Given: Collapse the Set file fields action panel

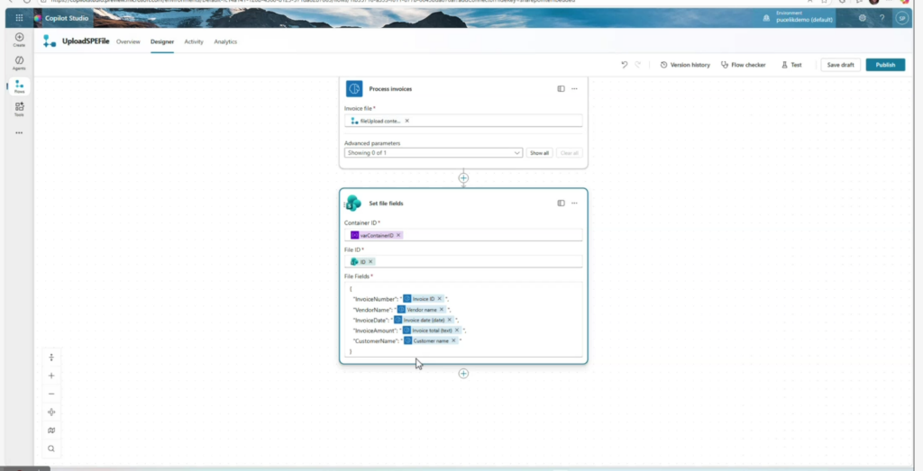Looking at the screenshot, I should (561, 204).
